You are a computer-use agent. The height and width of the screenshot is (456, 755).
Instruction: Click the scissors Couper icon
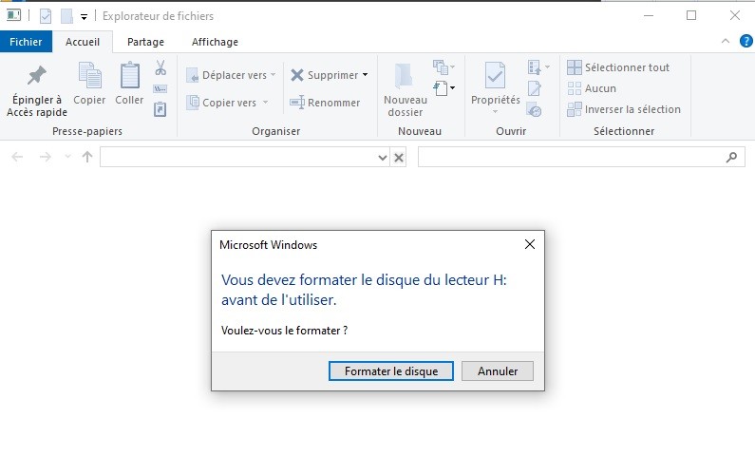[x=160, y=67]
